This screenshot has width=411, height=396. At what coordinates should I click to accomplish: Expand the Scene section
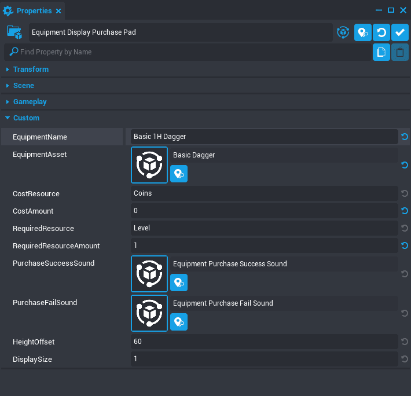coord(24,86)
